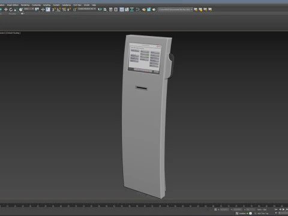Open the Schematic View icon
The height and width of the screenshot is (216, 288).
132,10
